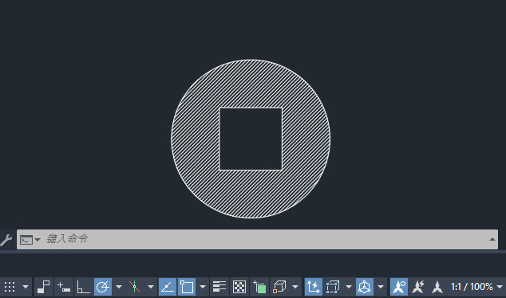
Task: Toggle auto-add annotation scales icon
Action: 418,287
